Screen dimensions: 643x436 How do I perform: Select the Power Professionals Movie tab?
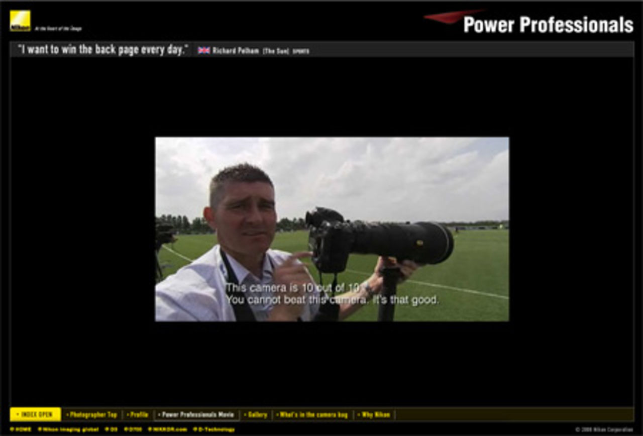[x=196, y=415]
